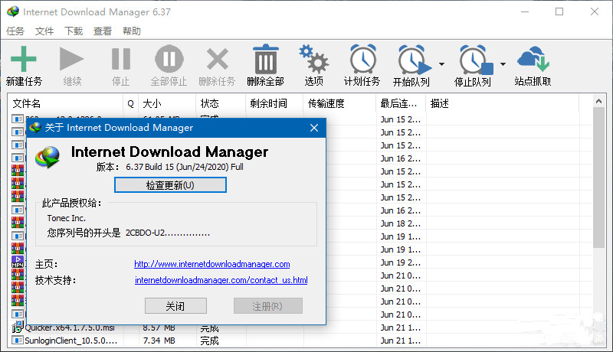The height and width of the screenshot is (352, 613).
Task: Open the Scheduler (计划任务) clock icon
Action: tap(362, 59)
